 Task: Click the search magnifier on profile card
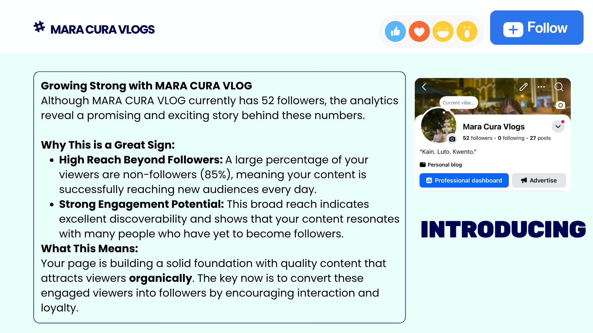click(559, 87)
